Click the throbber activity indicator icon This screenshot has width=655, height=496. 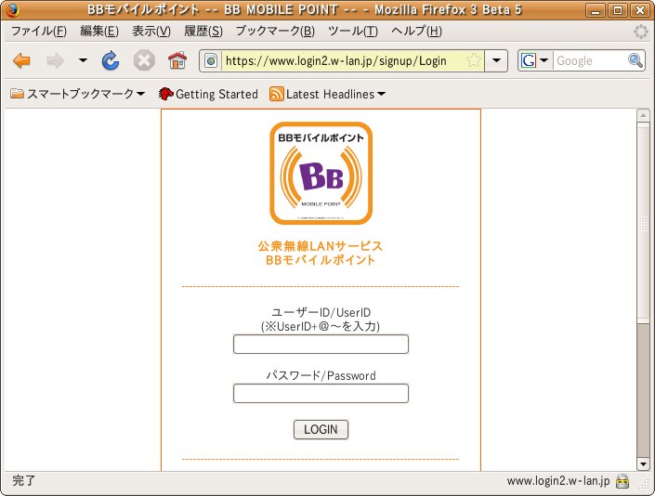tap(640, 32)
